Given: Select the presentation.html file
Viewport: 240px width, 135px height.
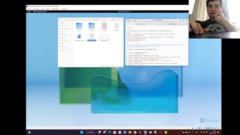Looking at the screenshot, I should click(x=79, y=37).
